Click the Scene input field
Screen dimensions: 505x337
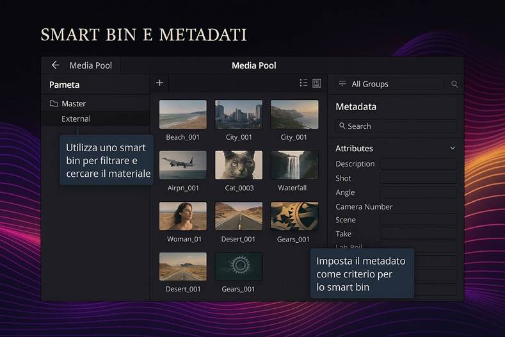click(x=418, y=220)
